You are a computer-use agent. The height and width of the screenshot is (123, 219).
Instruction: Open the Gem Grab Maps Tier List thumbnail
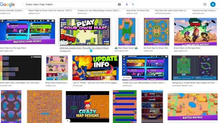pos(21,68)
